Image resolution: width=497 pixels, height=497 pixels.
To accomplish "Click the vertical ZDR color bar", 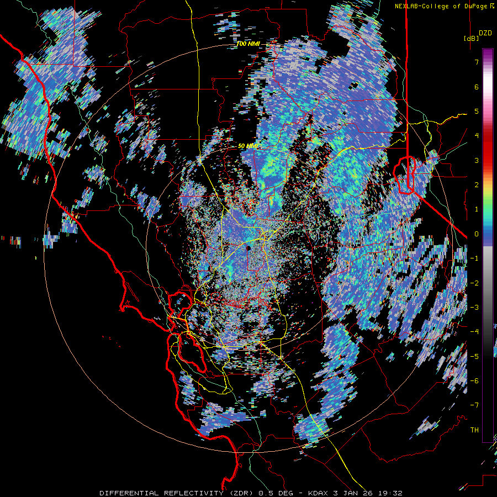I will tap(488, 245).
